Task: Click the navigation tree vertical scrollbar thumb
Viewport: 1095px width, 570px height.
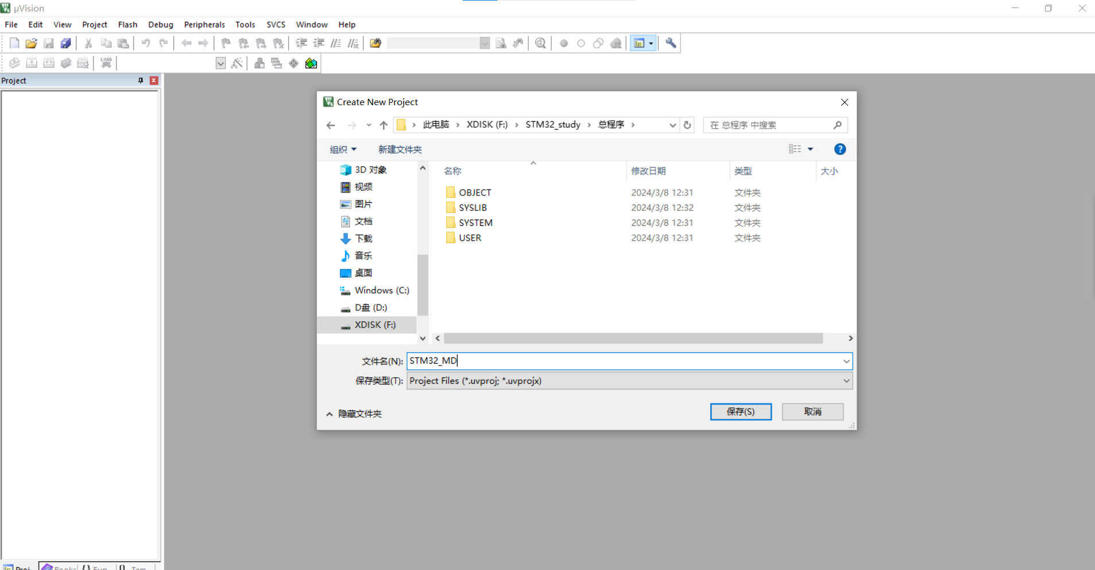Action: click(423, 284)
